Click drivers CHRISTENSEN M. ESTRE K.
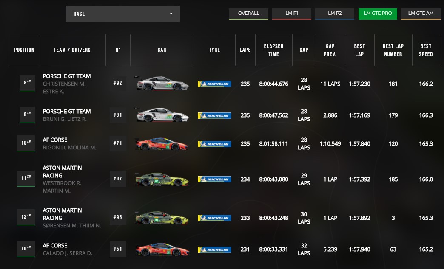Screen dimensions: 444x269 click(64, 87)
